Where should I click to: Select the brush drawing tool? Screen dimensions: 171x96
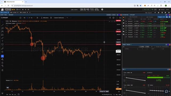2,38
